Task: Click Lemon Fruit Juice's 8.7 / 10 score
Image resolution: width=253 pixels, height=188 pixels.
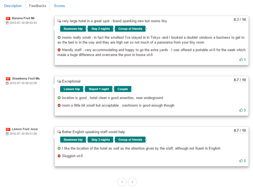Action: coord(240,130)
